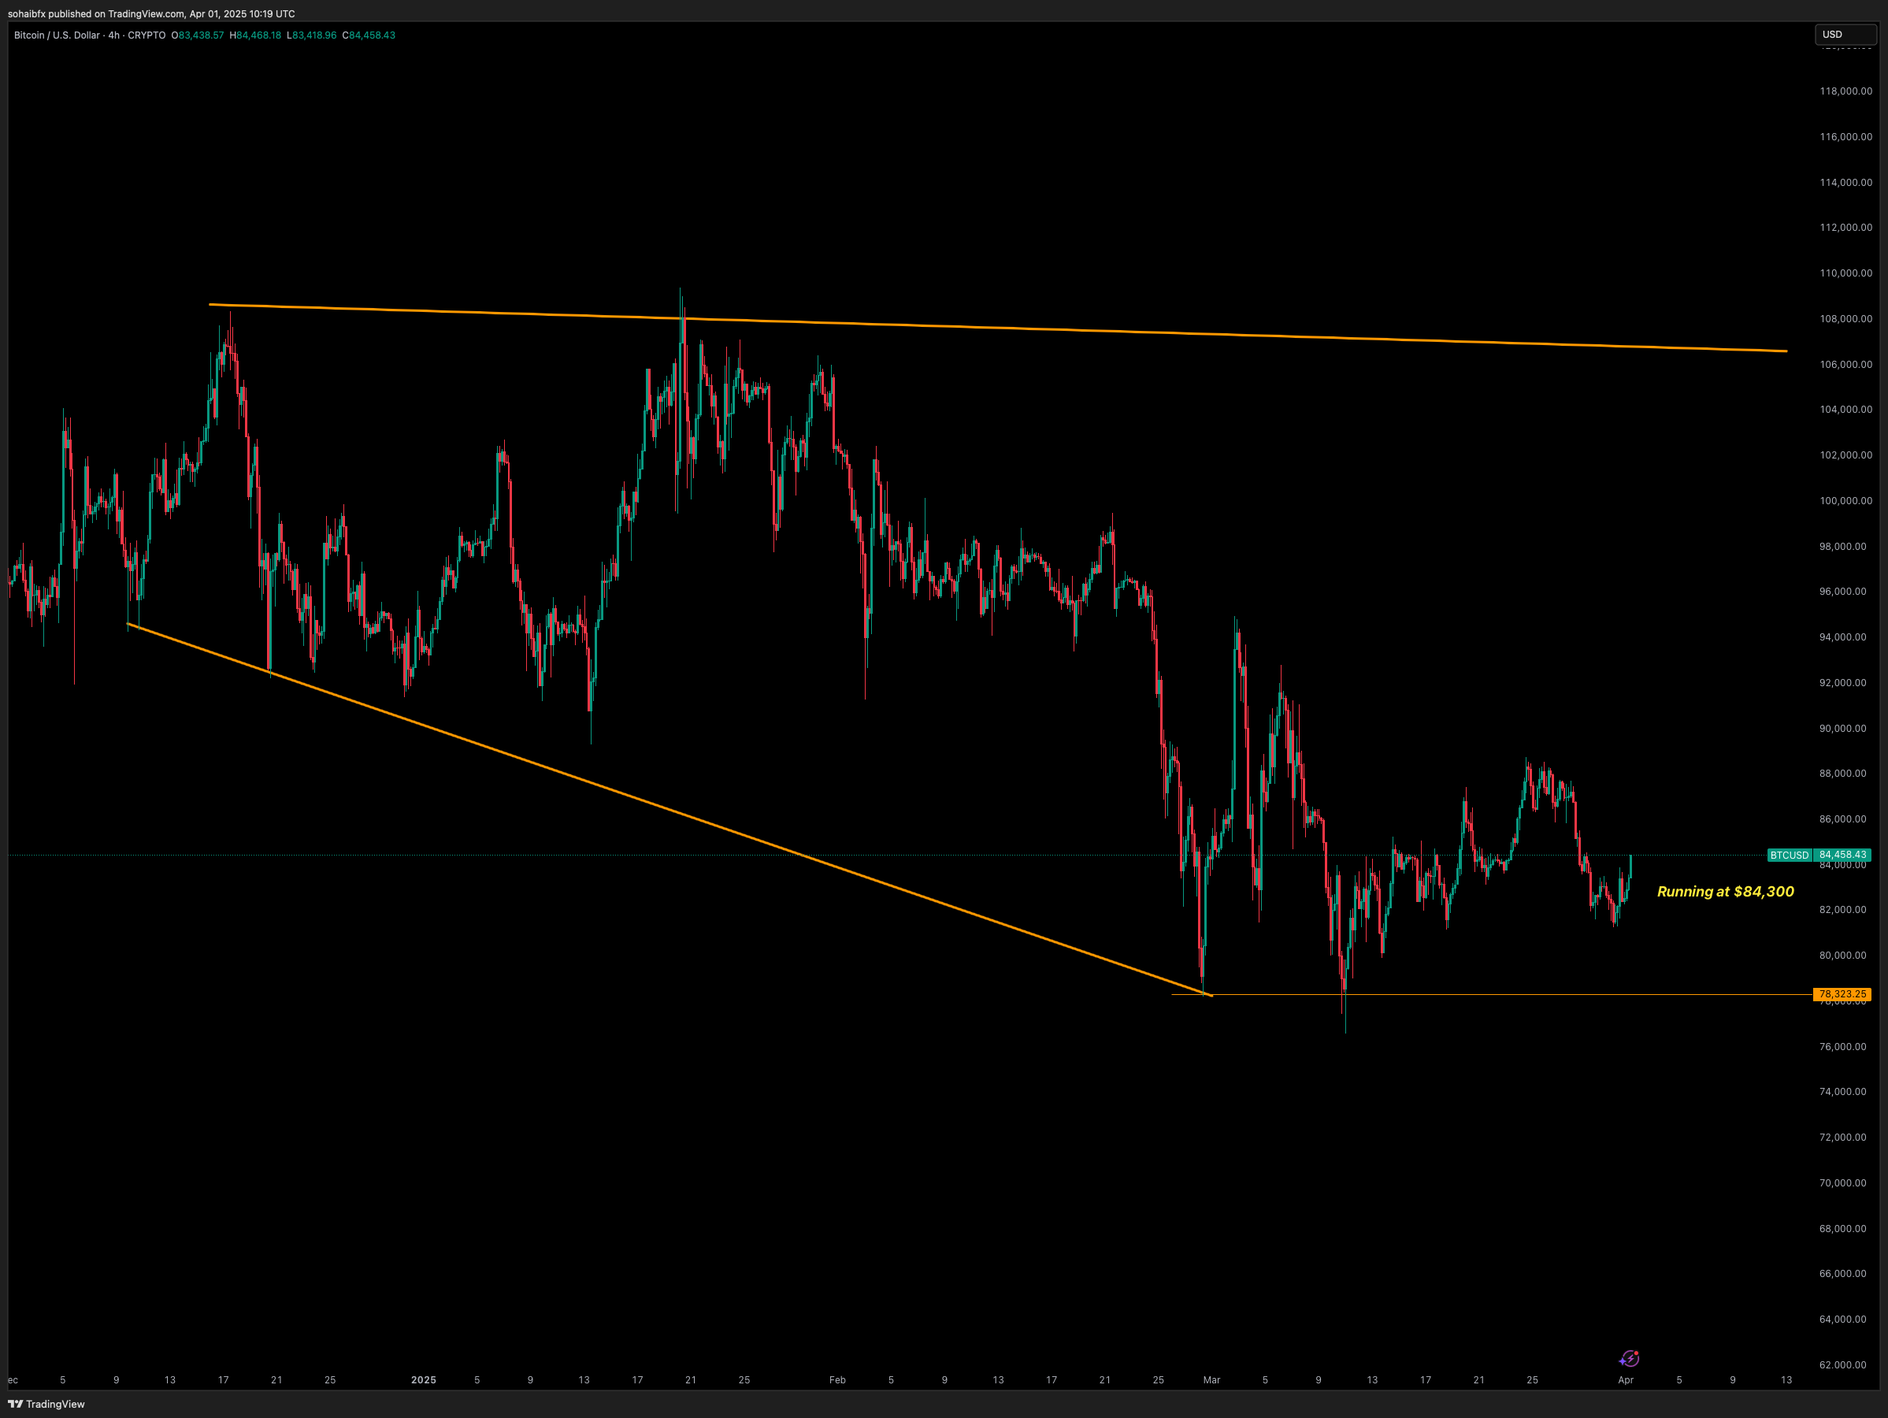This screenshot has height=1418, width=1888.
Task: Click the 74,000.00 price axis label
Action: (1843, 1092)
